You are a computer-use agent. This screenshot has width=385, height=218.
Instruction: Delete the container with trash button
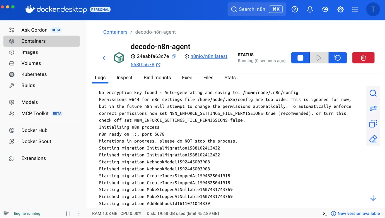pyautogui.click(x=363, y=58)
